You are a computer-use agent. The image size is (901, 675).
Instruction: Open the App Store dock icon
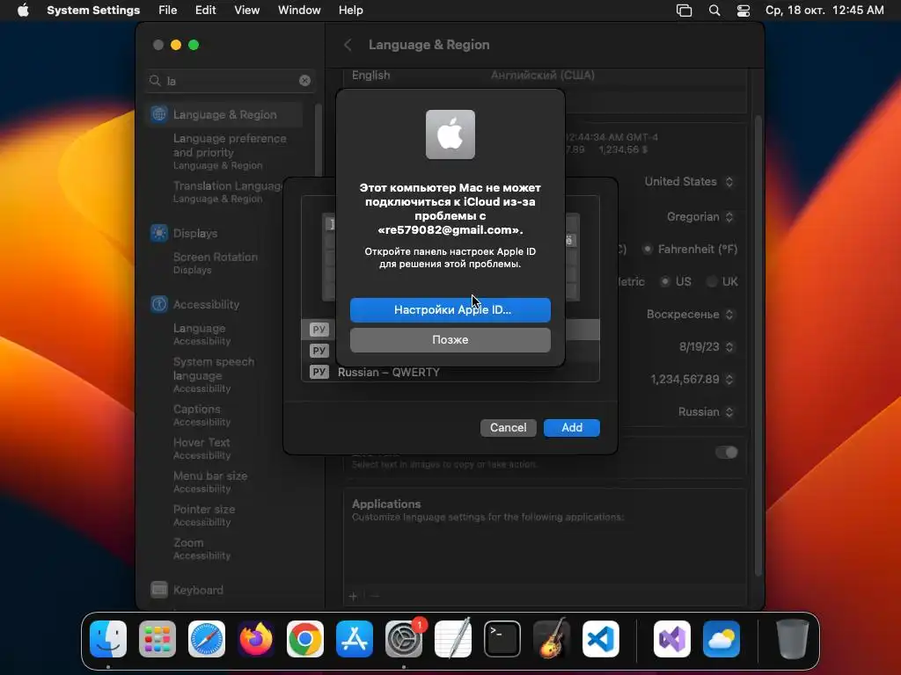coord(355,639)
